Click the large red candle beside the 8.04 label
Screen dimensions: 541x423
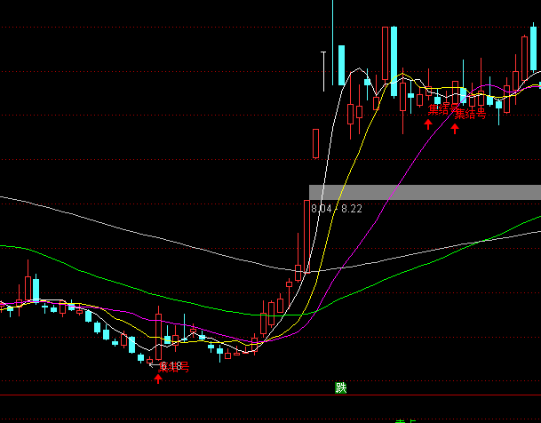[x=306, y=233]
